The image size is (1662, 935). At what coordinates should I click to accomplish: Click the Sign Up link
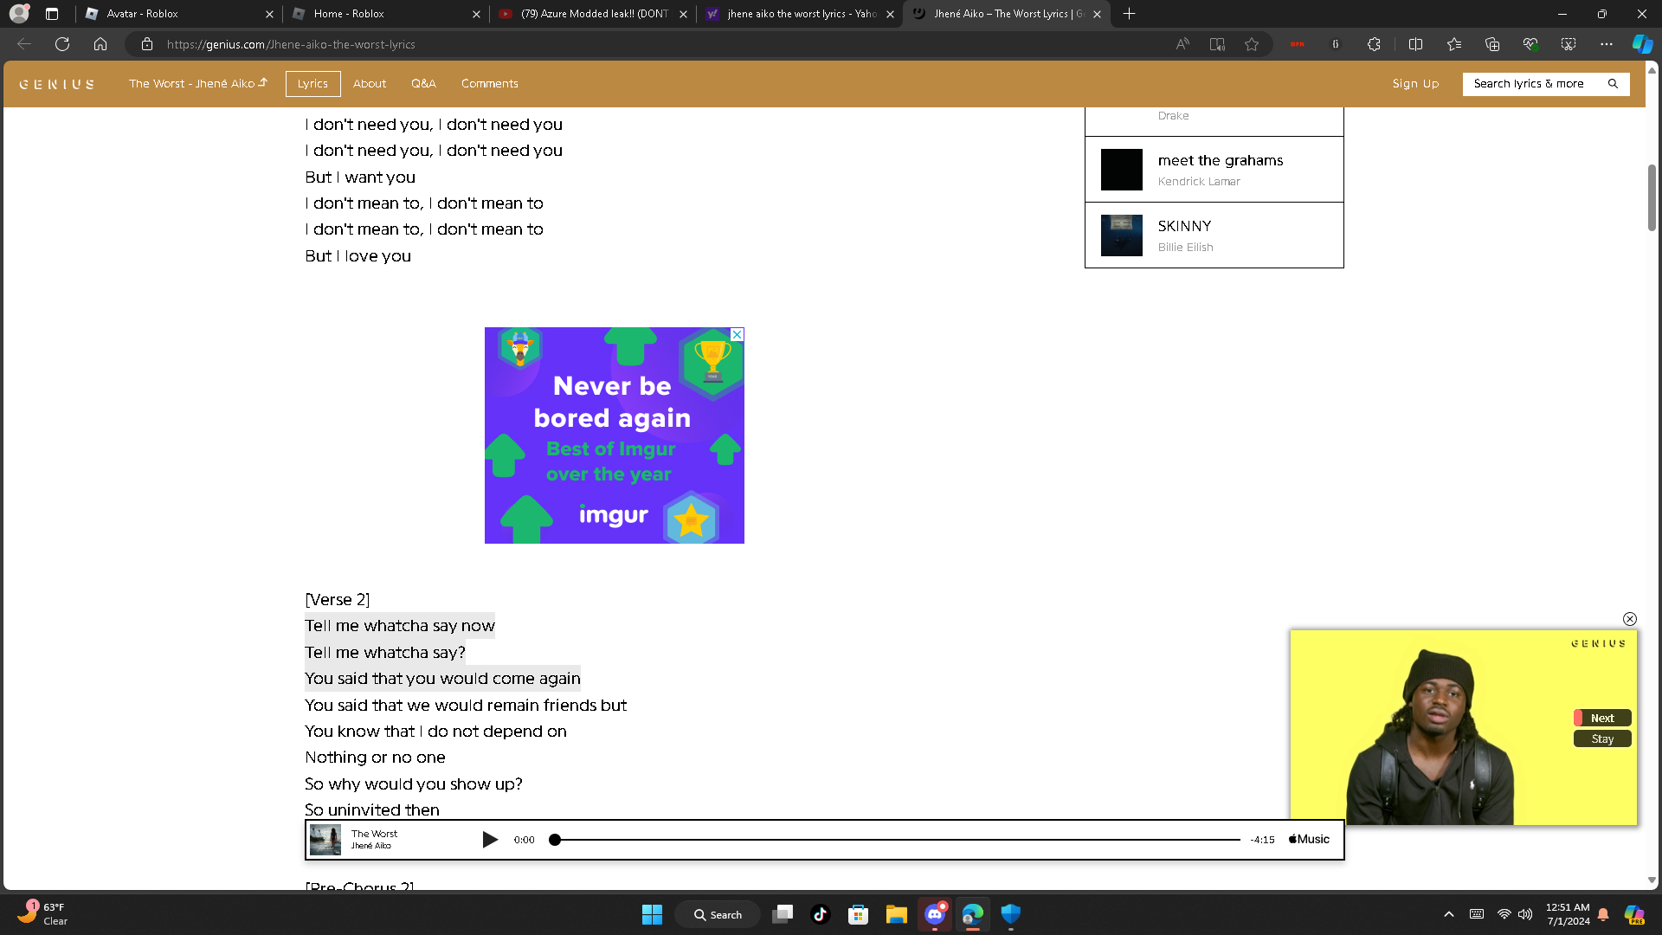(1415, 84)
